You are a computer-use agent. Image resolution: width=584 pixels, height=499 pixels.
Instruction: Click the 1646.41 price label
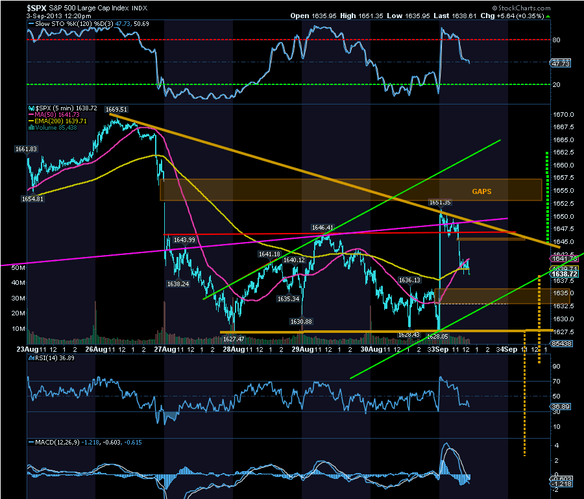tap(322, 228)
